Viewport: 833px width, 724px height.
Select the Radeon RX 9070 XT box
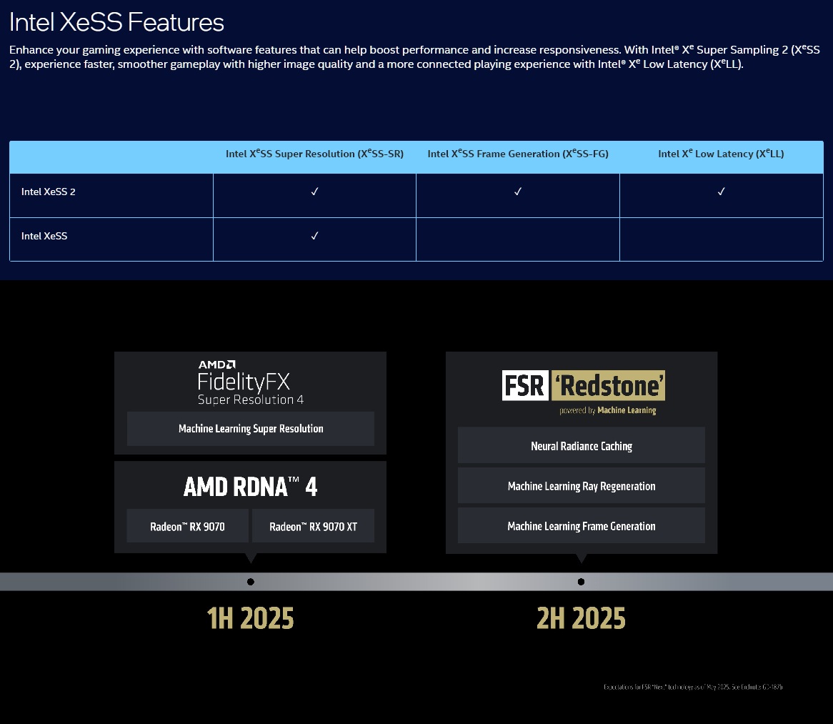(x=314, y=526)
